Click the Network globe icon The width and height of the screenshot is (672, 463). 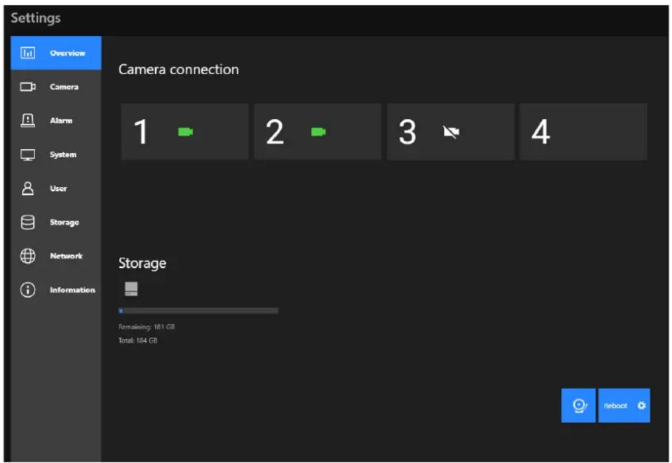coord(28,256)
